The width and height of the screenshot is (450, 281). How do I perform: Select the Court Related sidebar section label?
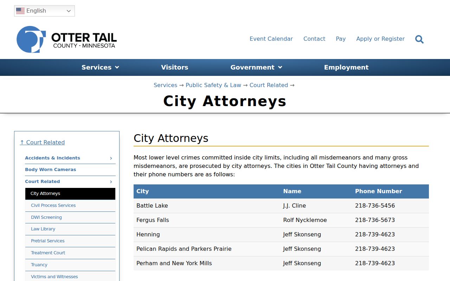pyautogui.click(x=43, y=182)
